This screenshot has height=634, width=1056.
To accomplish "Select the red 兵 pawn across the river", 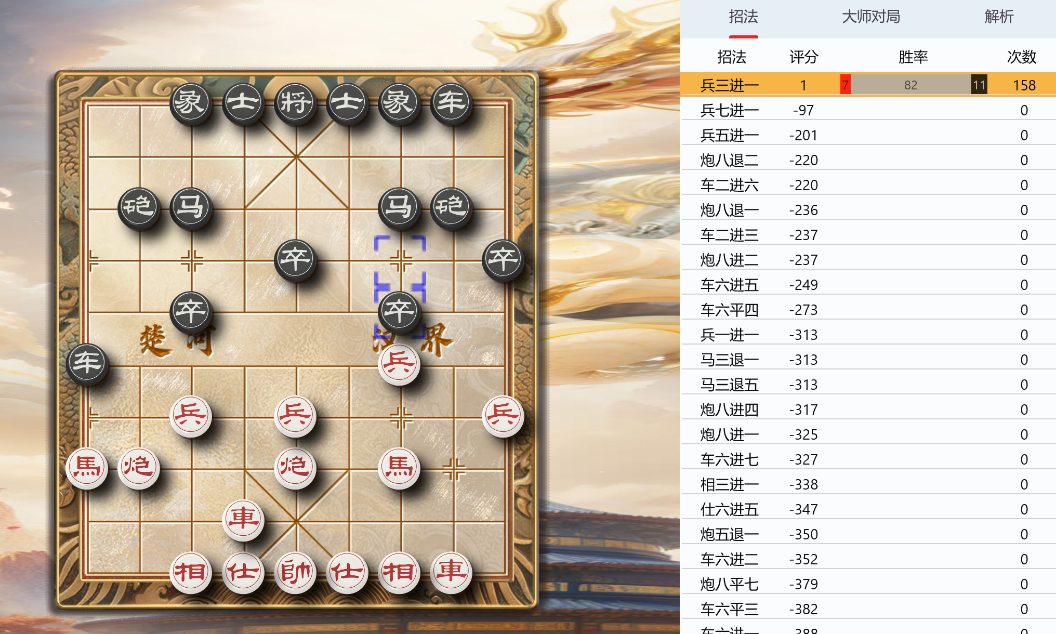I will (x=399, y=363).
